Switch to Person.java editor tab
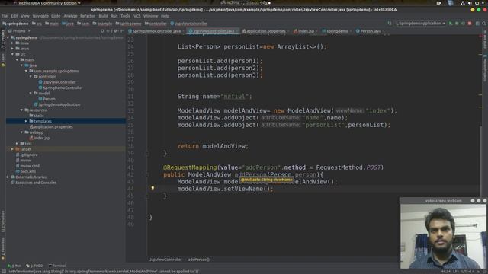 [369, 31]
